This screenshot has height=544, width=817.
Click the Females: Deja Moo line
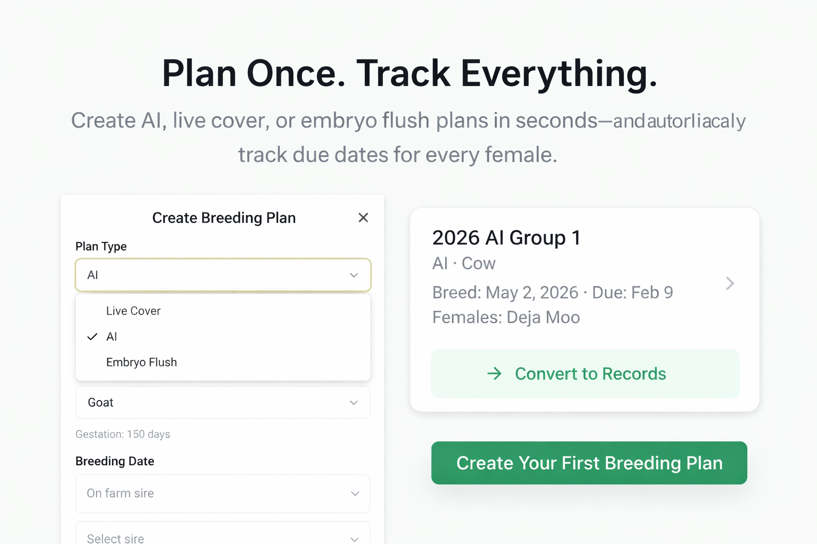(506, 317)
